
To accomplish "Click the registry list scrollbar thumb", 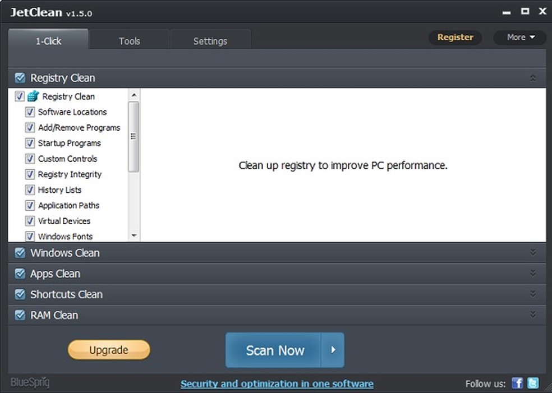I will (134, 136).
